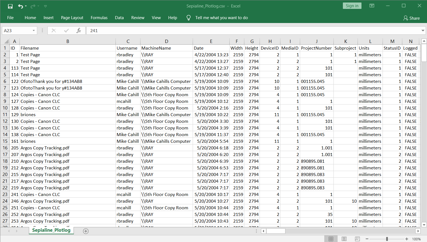Click the Sign in button
Viewport: 427px width, 242px height.
point(352,6)
